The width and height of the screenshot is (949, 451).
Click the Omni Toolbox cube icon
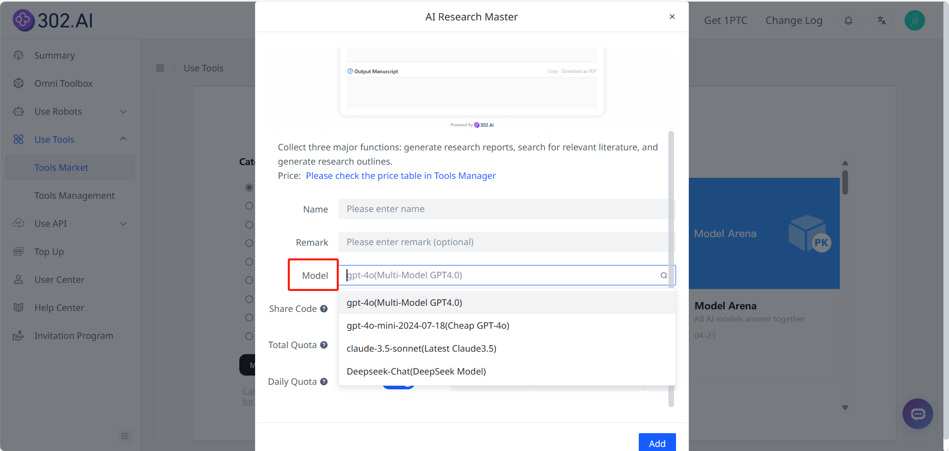(x=19, y=84)
